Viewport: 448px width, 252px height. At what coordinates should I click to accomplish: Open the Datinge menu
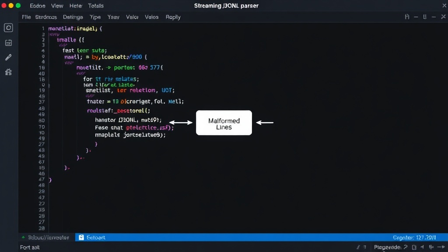point(73,17)
